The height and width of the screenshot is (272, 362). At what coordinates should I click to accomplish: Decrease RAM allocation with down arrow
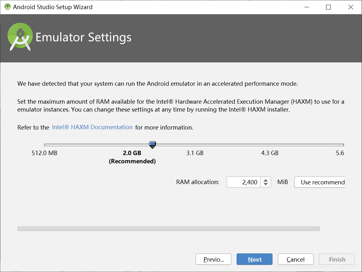(x=266, y=184)
